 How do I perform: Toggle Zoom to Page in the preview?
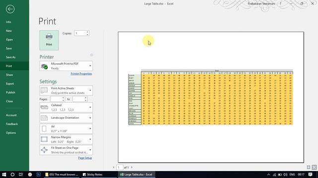(314, 167)
